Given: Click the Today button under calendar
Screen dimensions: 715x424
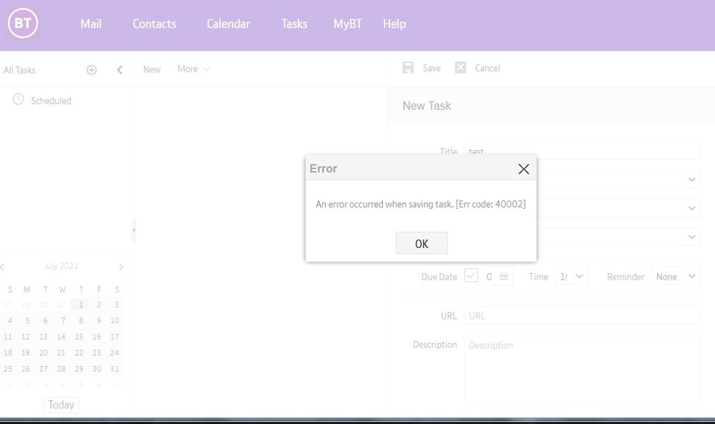Looking at the screenshot, I should click(x=61, y=405).
